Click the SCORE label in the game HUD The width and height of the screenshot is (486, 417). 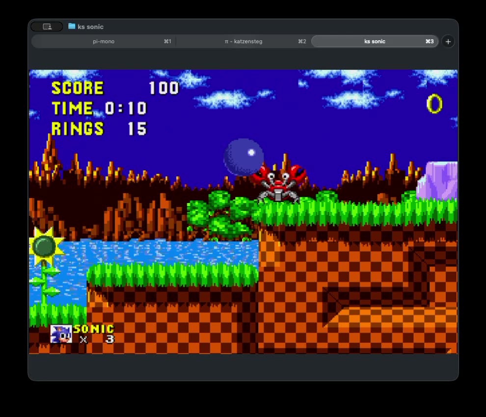pyautogui.click(x=77, y=88)
